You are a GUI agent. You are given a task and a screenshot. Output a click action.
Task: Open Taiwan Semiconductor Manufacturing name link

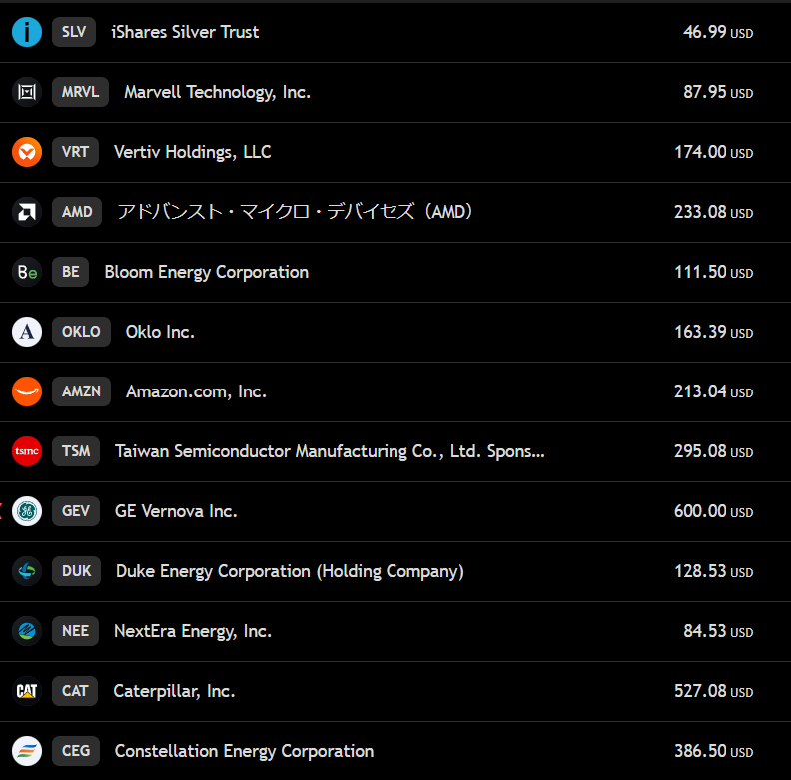tap(330, 451)
